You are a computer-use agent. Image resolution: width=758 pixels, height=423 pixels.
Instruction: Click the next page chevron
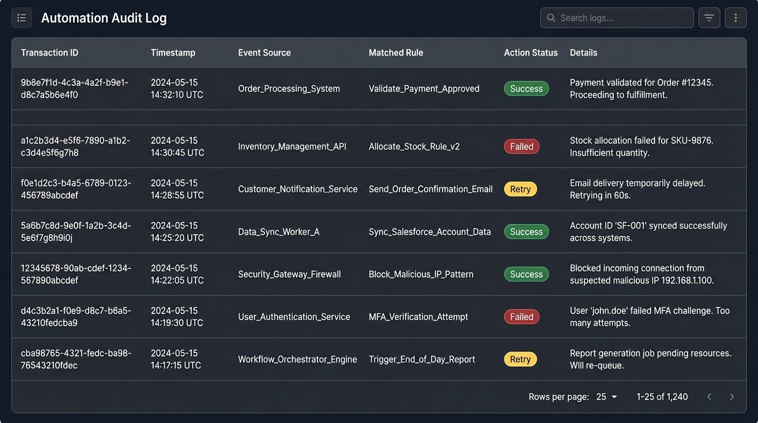click(732, 396)
